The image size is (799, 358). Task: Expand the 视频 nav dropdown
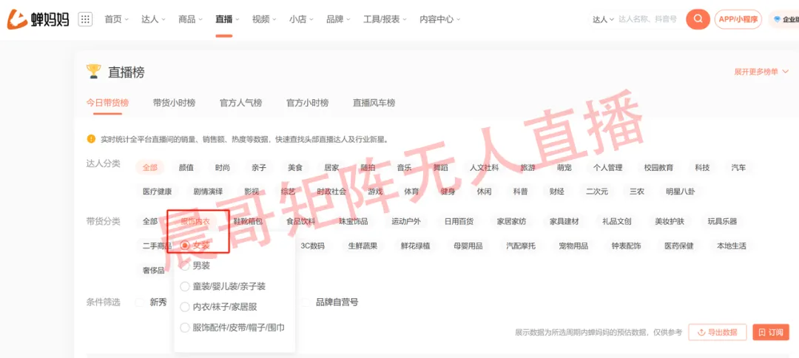pos(264,19)
